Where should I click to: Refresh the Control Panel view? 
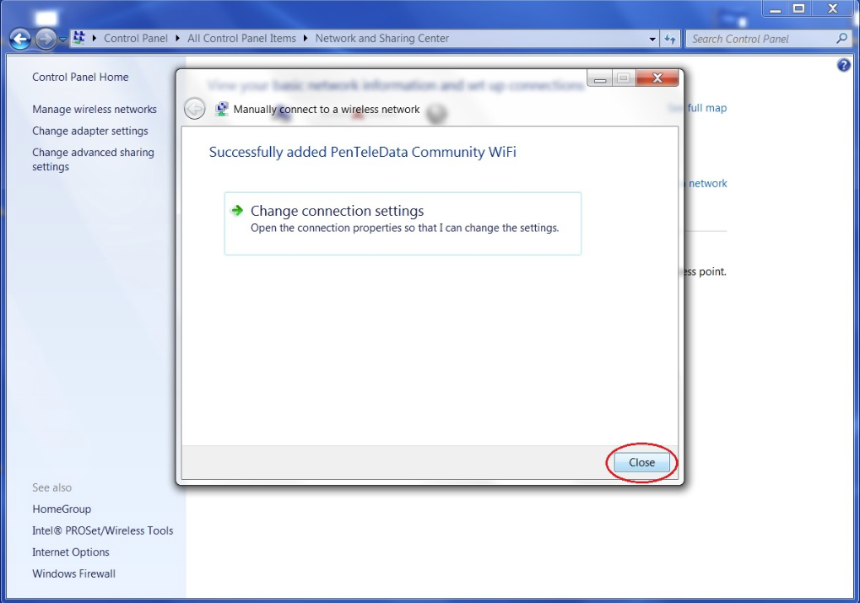click(669, 39)
